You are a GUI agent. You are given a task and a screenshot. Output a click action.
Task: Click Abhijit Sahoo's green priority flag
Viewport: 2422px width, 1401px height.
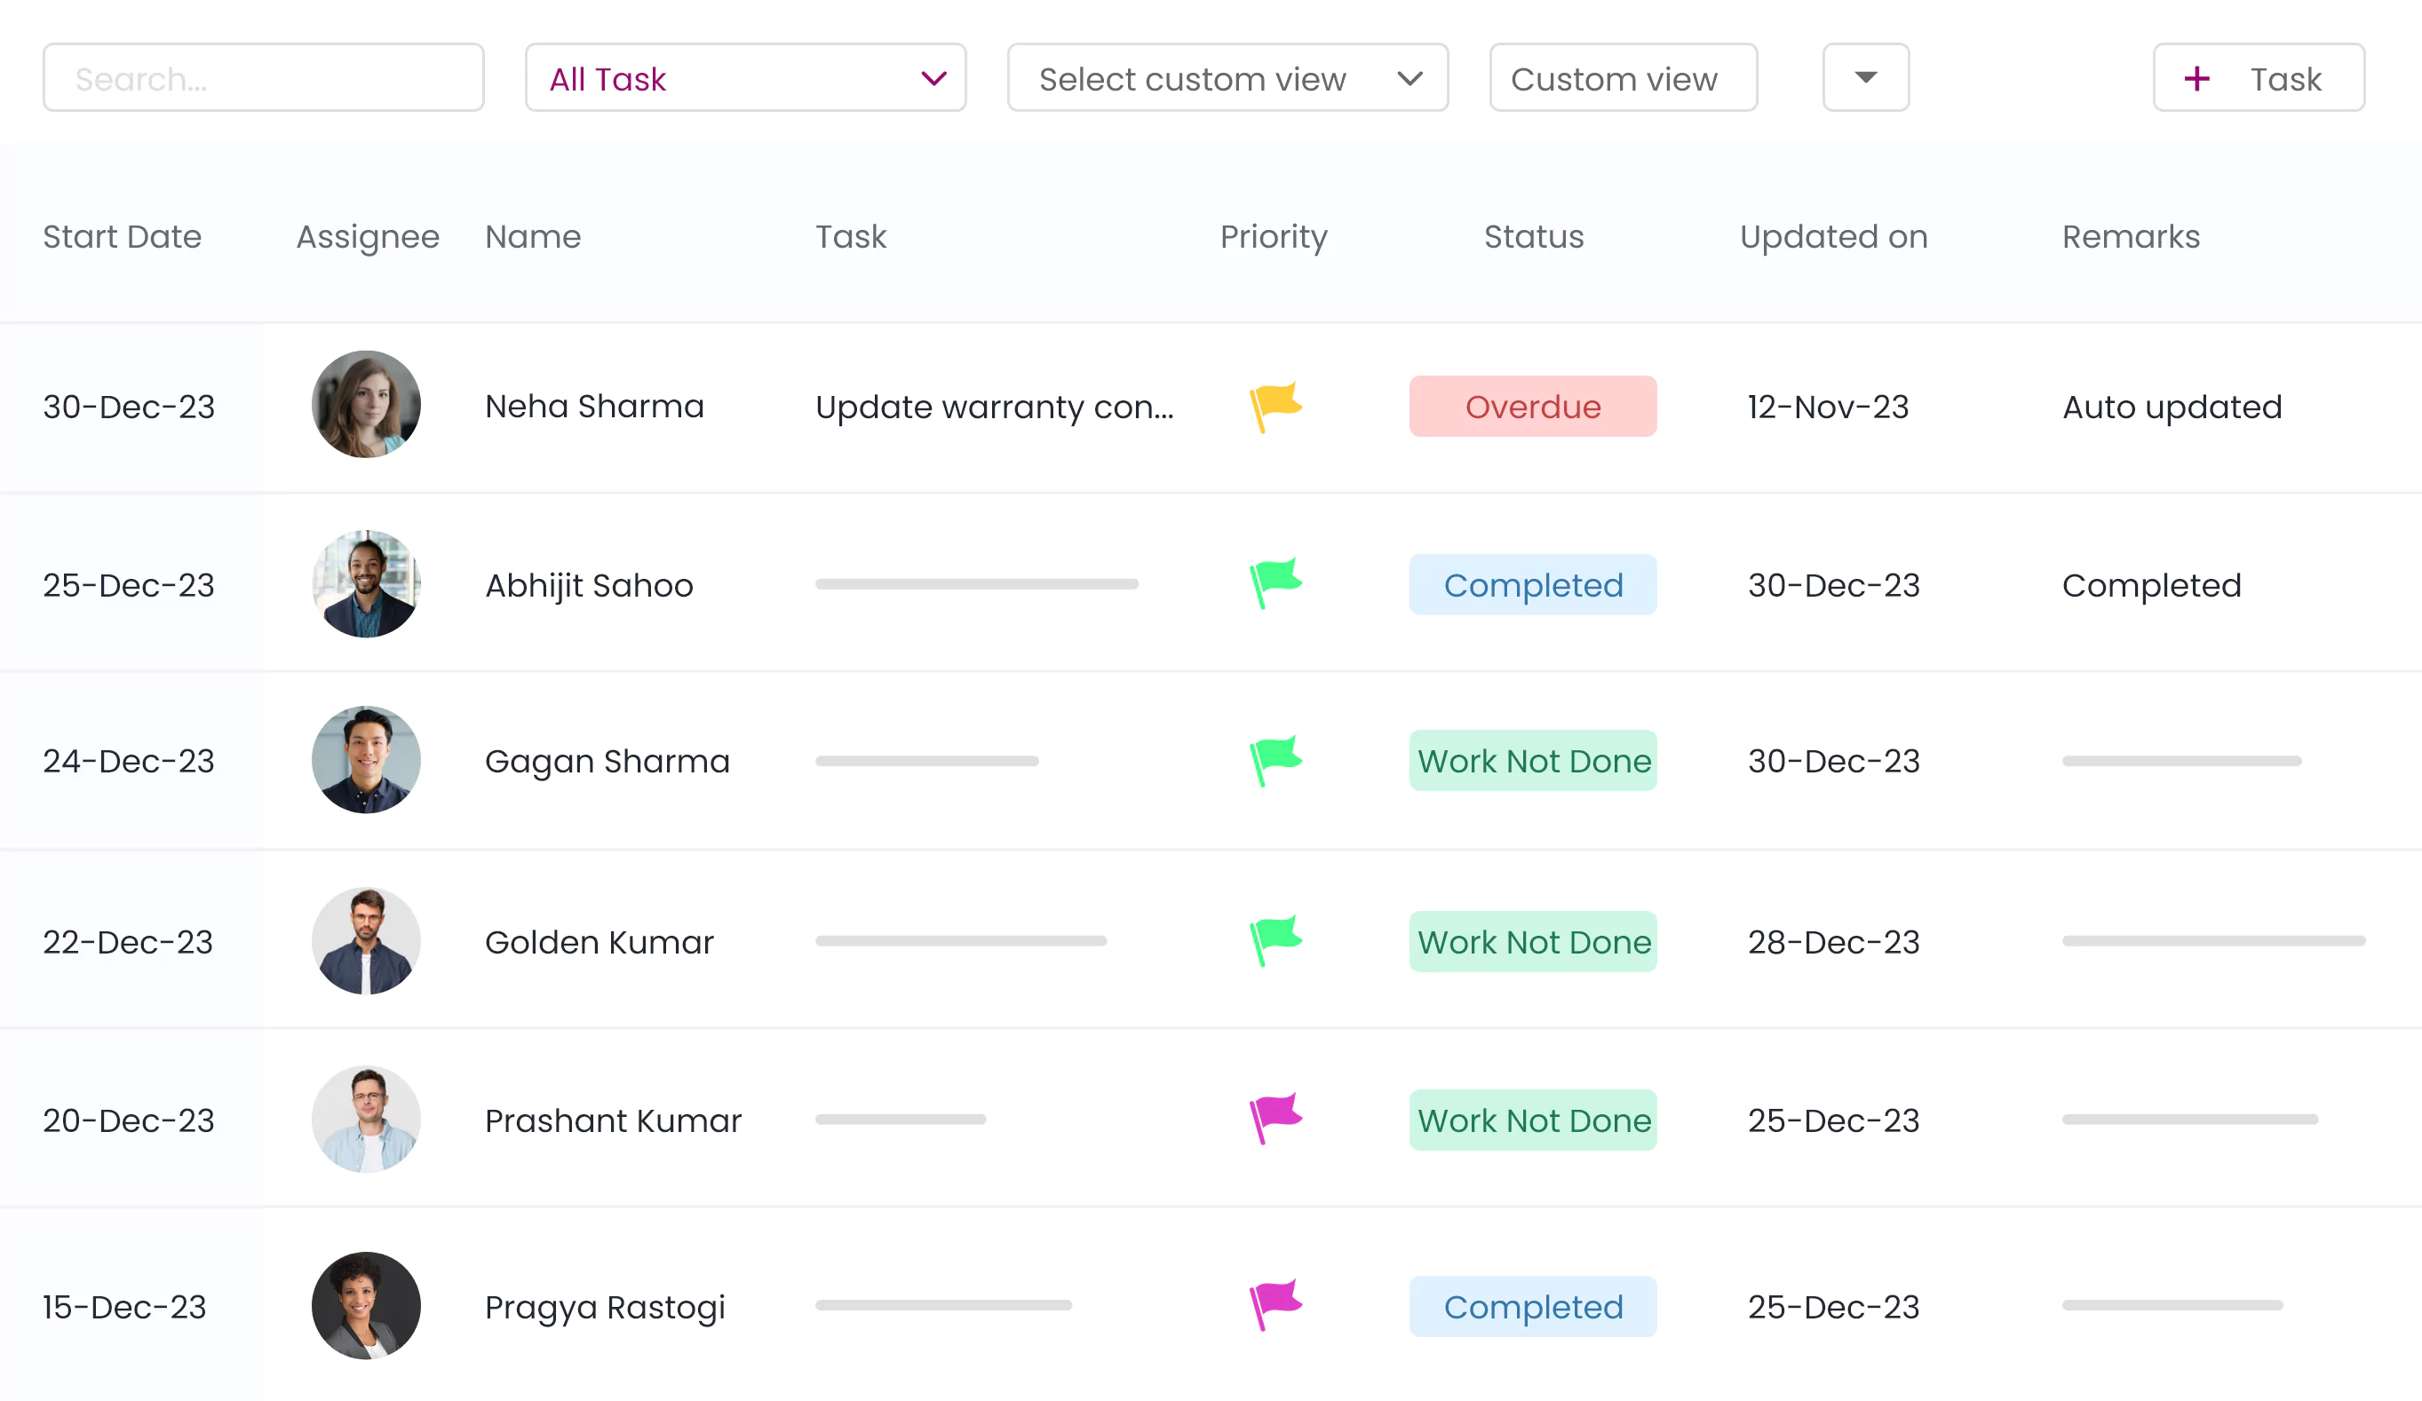1275,583
